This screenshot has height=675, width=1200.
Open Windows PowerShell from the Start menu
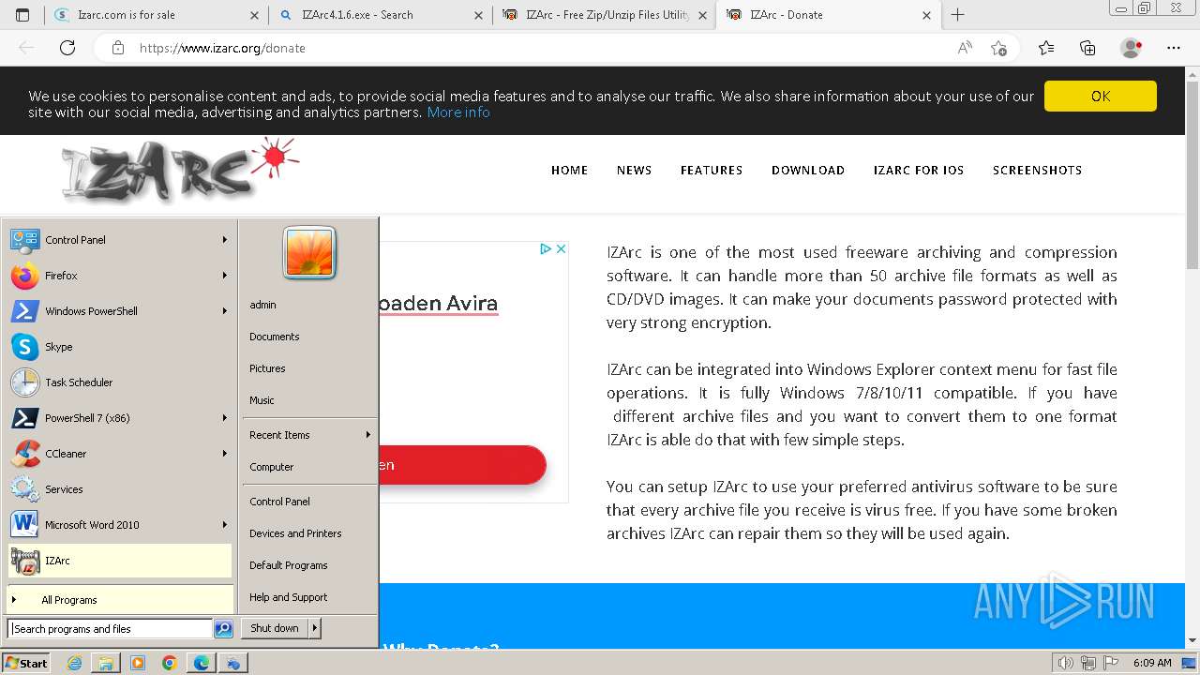tap(119, 311)
